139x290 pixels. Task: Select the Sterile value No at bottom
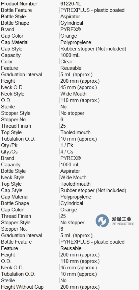pos(63,281)
